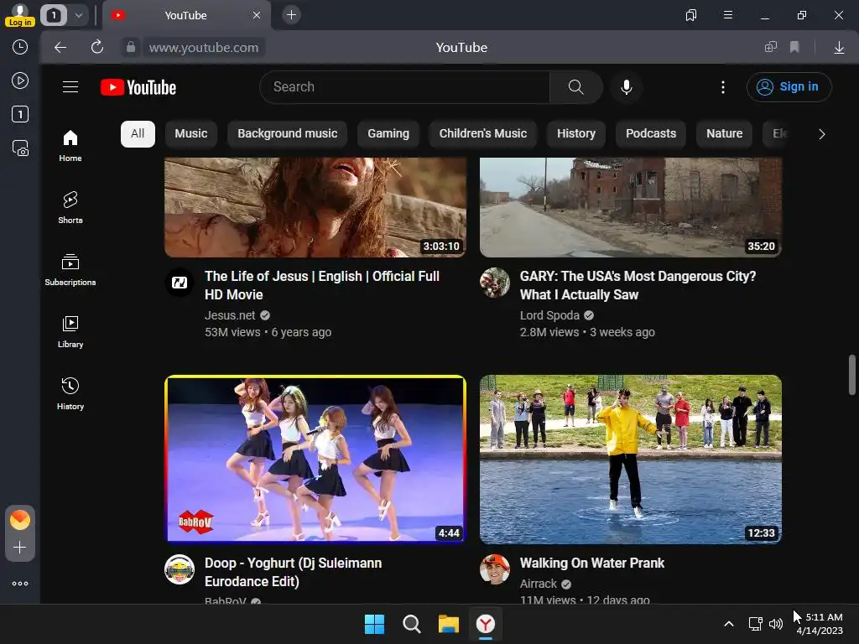Open Subscriptions in the sidebar
This screenshot has width=859, height=644.
pyautogui.click(x=70, y=270)
